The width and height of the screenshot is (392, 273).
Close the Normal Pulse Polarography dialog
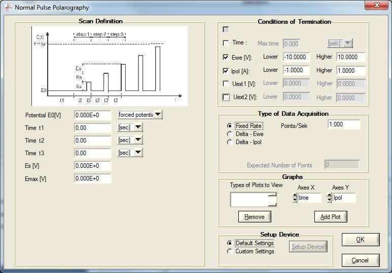click(x=377, y=5)
